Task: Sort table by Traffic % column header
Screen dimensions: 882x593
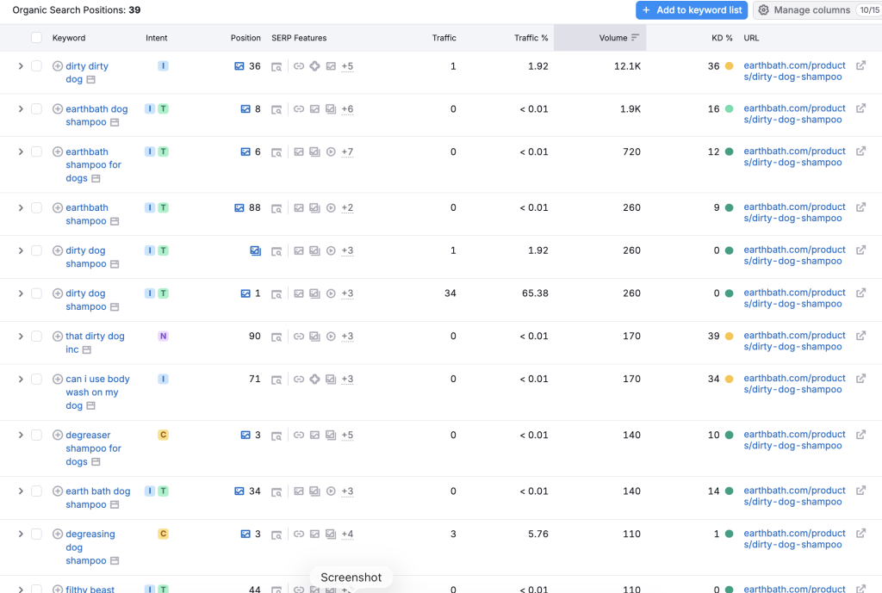Action: tap(531, 38)
